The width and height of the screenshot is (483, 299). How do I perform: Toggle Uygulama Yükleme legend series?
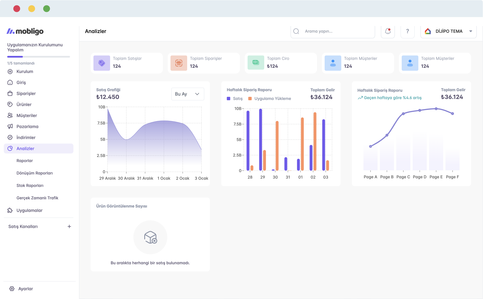[270, 99]
